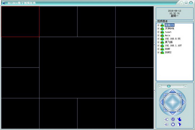Image resolution: width=195 pixels, height=130 pixels.
Task: Expand the 海康DVR tree node
Action: tap(158, 25)
